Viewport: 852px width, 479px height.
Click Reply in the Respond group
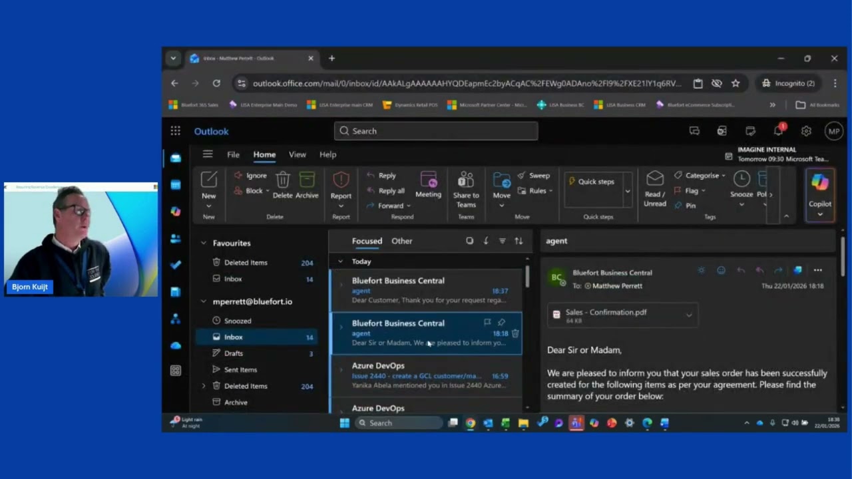pyautogui.click(x=381, y=176)
